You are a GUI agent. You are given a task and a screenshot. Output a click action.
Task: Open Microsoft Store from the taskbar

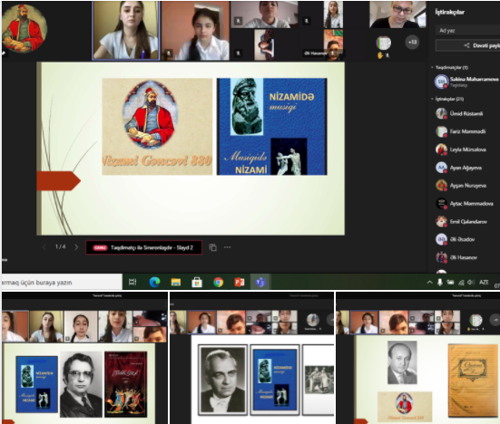(x=197, y=282)
